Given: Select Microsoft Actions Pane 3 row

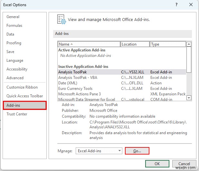Looking at the screenshot, I should (x=122, y=94).
